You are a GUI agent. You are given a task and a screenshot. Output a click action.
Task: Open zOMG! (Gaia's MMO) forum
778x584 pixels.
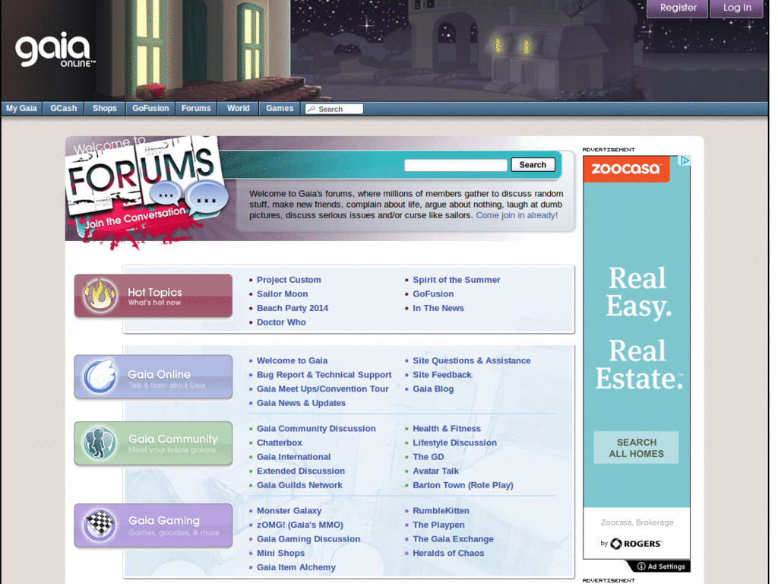pos(299,525)
